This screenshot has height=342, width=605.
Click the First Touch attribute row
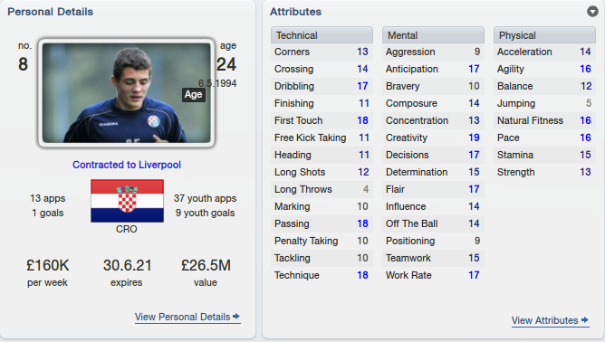click(322, 120)
